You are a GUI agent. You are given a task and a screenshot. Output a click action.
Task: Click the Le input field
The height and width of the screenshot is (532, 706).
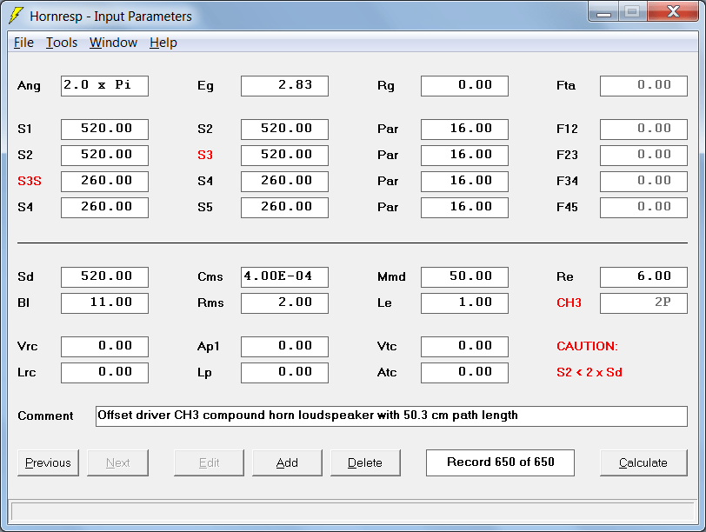coord(464,303)
